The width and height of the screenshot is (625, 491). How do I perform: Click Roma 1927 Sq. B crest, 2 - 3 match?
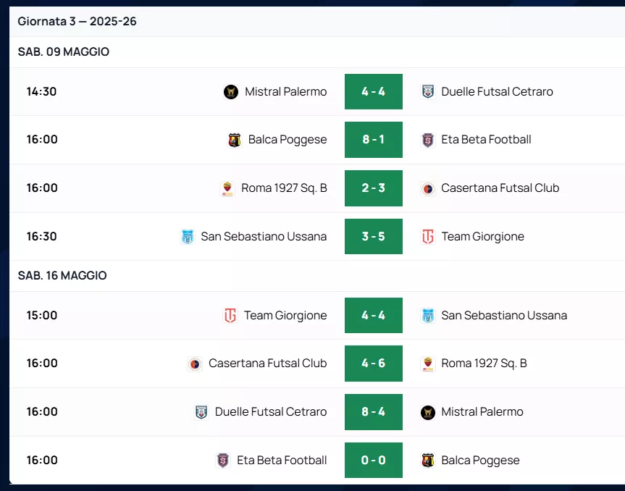(x=227, y=188)
